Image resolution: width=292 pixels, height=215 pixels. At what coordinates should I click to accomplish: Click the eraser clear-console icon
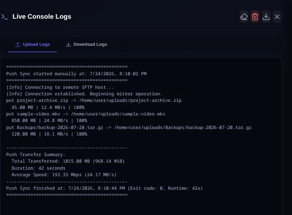pyautogui.click(x=244, y=17)
